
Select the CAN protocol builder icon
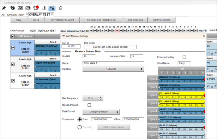click(52, 8)
